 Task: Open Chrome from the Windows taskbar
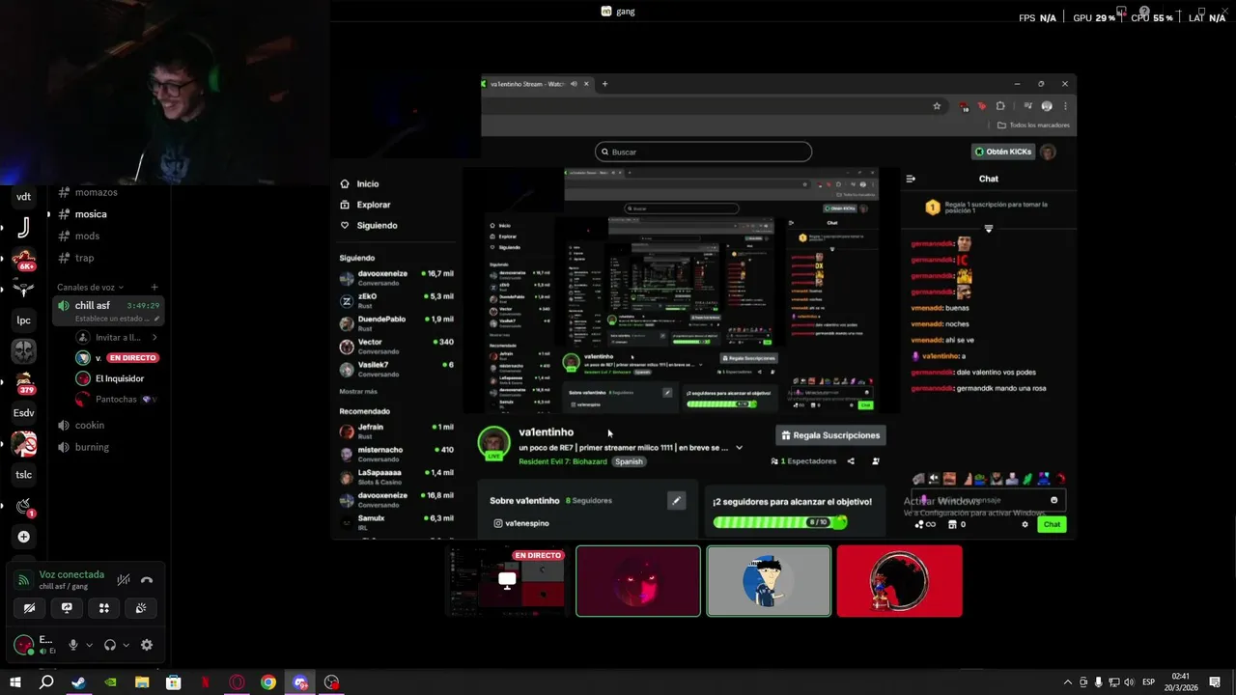coord(268,682)
